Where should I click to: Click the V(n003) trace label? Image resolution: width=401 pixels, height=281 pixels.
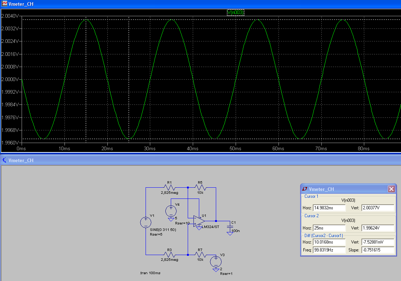236,13
